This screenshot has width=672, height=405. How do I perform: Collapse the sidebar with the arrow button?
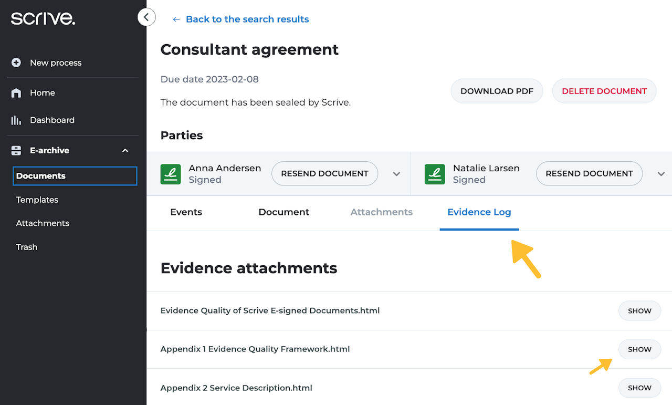pyautogui.click(x=146, y=17)
